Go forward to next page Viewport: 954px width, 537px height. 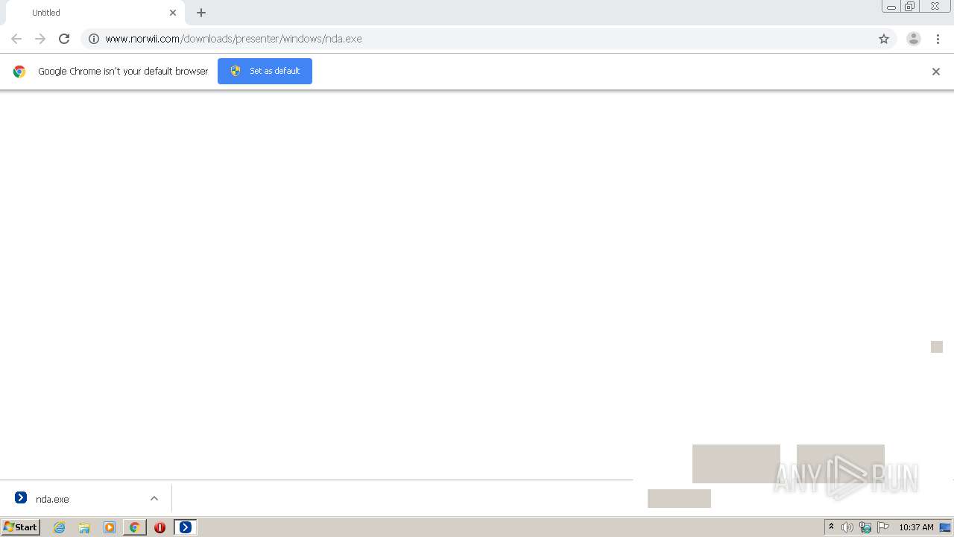pyautogui.click(x=40, y=39)
